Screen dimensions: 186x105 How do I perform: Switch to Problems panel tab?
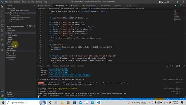click(41, 66)
